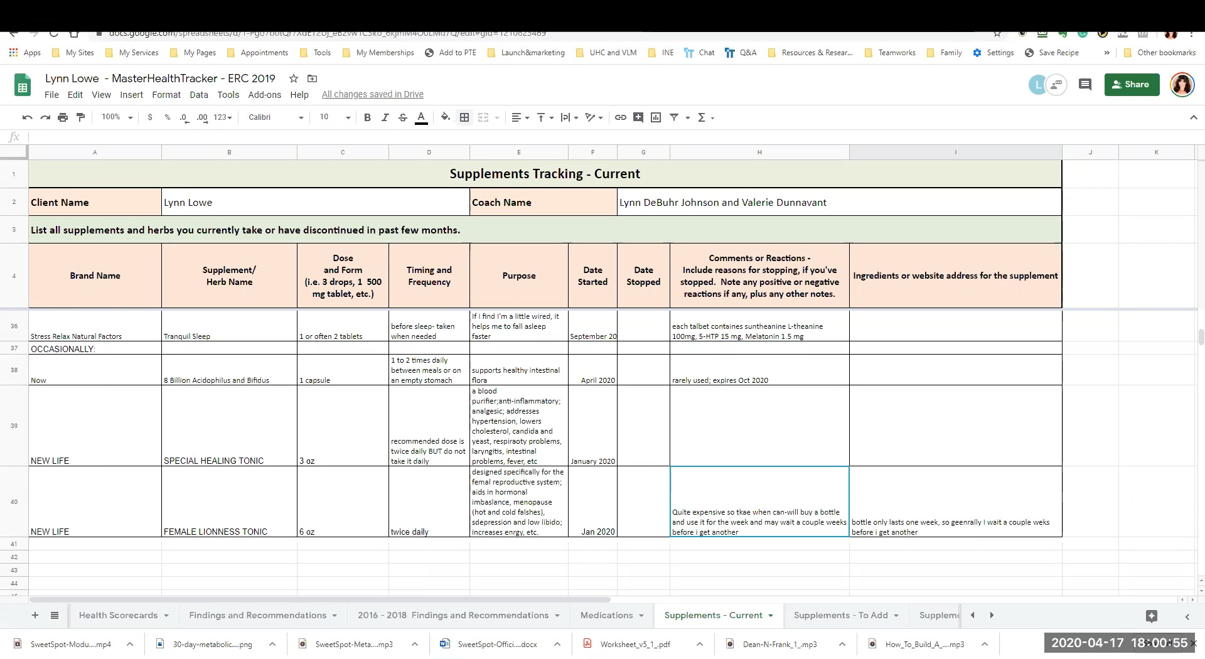1205x659 pixels.
Task: Open the more number formats dropdown
Action: (223, 117)
